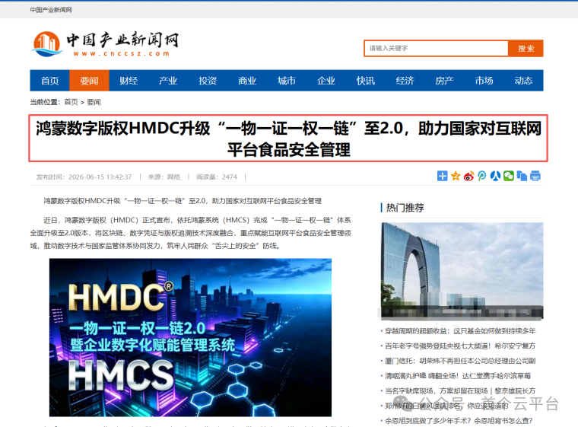Switch to the 投资 section
The image size is (578, 427).
coord(208,81)
